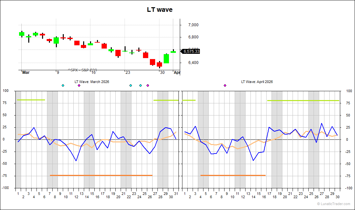
Task: Click the Apr label on price chart axis
Action: coord(177,73)
